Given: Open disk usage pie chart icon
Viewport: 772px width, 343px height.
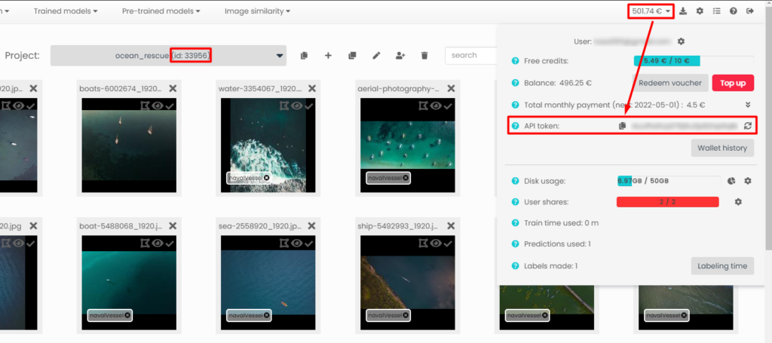Looking at the screenshot, I should coord(731,181).
